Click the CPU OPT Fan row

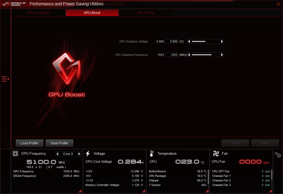[241, 172]
